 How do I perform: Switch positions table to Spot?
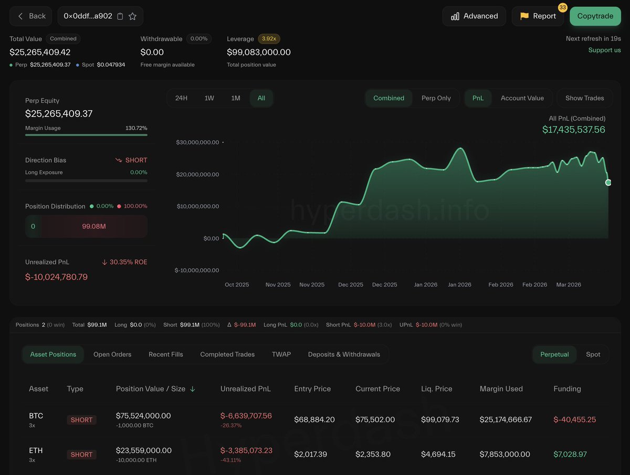593,354
